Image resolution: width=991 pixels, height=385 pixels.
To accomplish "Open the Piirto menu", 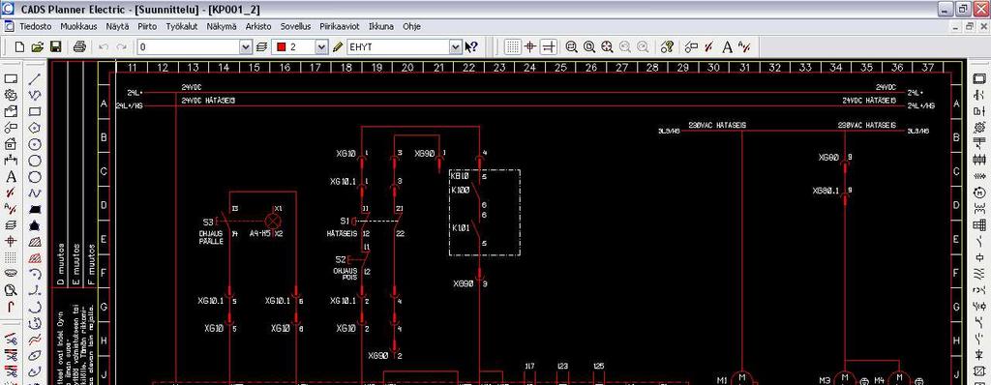I will (147, 26).
